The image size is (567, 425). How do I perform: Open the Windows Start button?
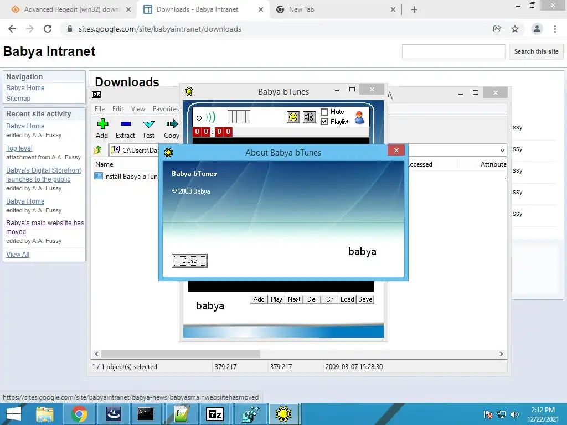click(14, 414)
